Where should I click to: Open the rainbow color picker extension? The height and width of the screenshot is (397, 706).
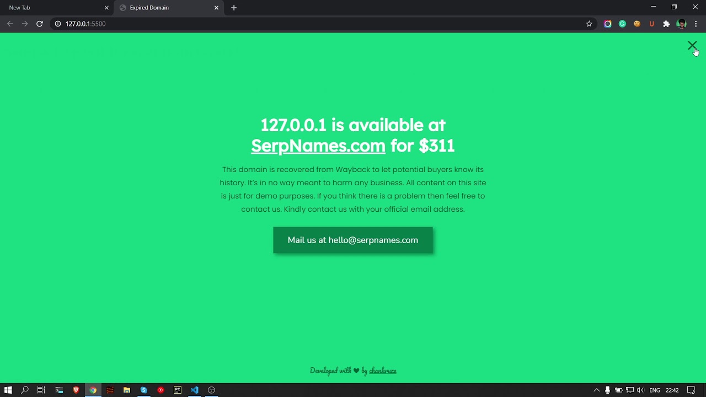point(608,24)
